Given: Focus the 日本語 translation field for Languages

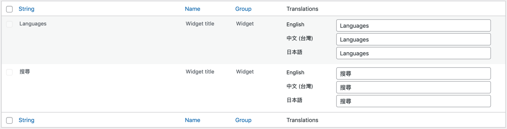Looking at the screenshot, I should 413,53.
